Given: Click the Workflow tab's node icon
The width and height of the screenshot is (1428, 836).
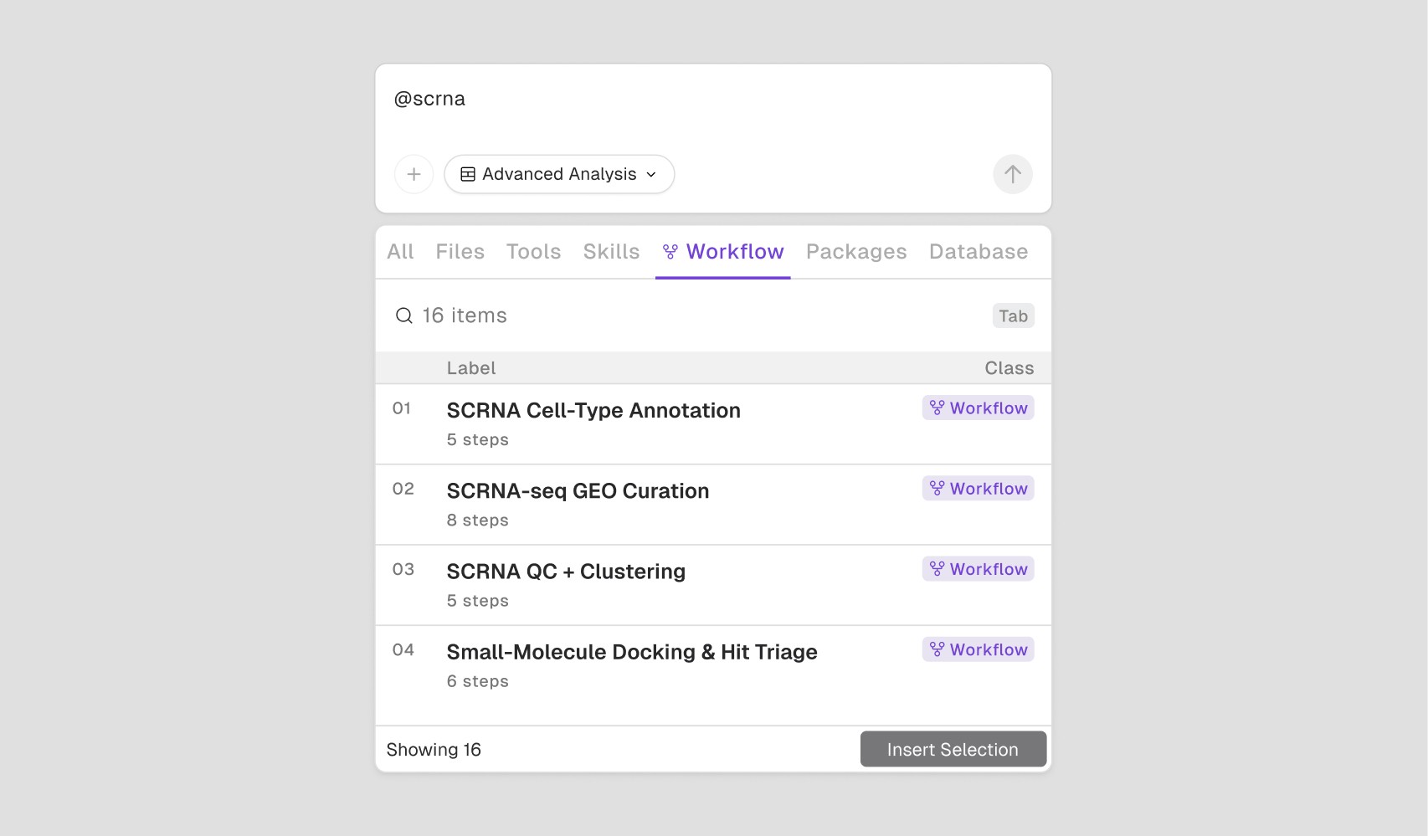Looking at the screenshot, I should (x=670, y=252).
